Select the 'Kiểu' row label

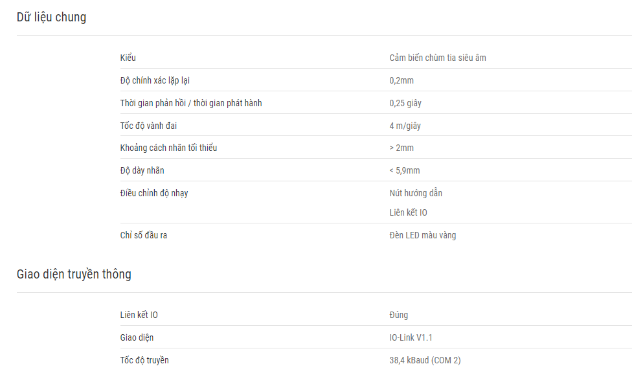tap(128, 58)
